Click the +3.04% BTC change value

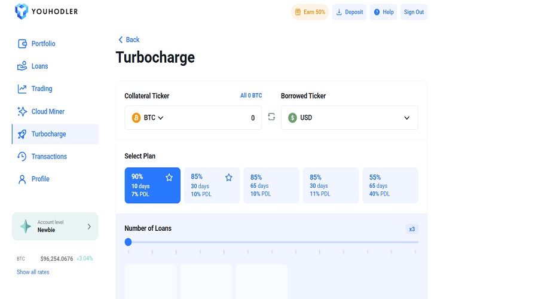click(x=85, y=258)
